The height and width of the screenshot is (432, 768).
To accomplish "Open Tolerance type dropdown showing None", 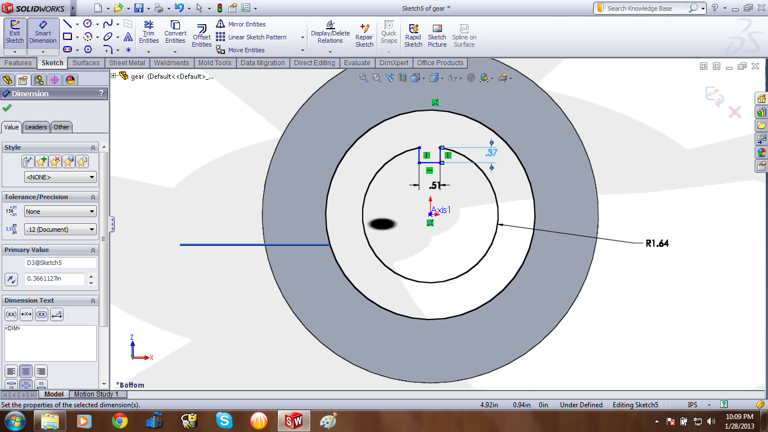I will click(x=60, y=211).
